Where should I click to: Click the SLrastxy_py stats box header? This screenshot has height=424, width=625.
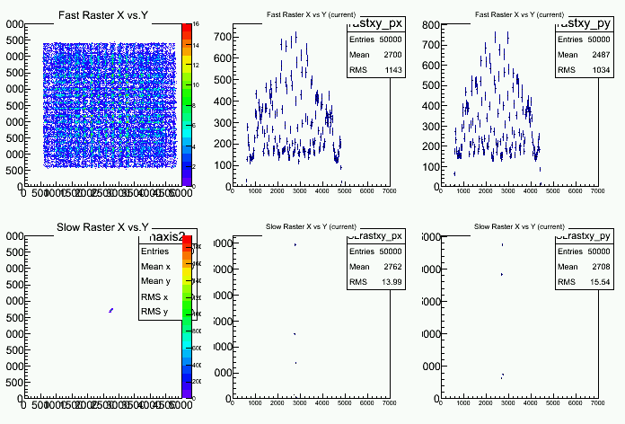pyautogui.click(x=585, y=236)
